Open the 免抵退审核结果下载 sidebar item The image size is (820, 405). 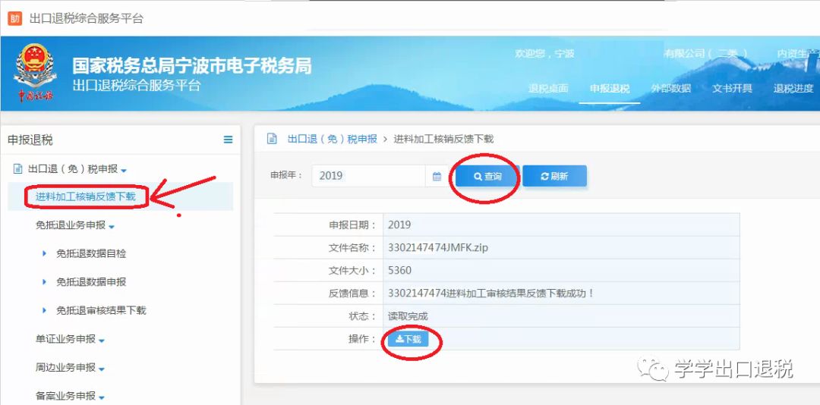pyautogui.click(x=101, y=310)
